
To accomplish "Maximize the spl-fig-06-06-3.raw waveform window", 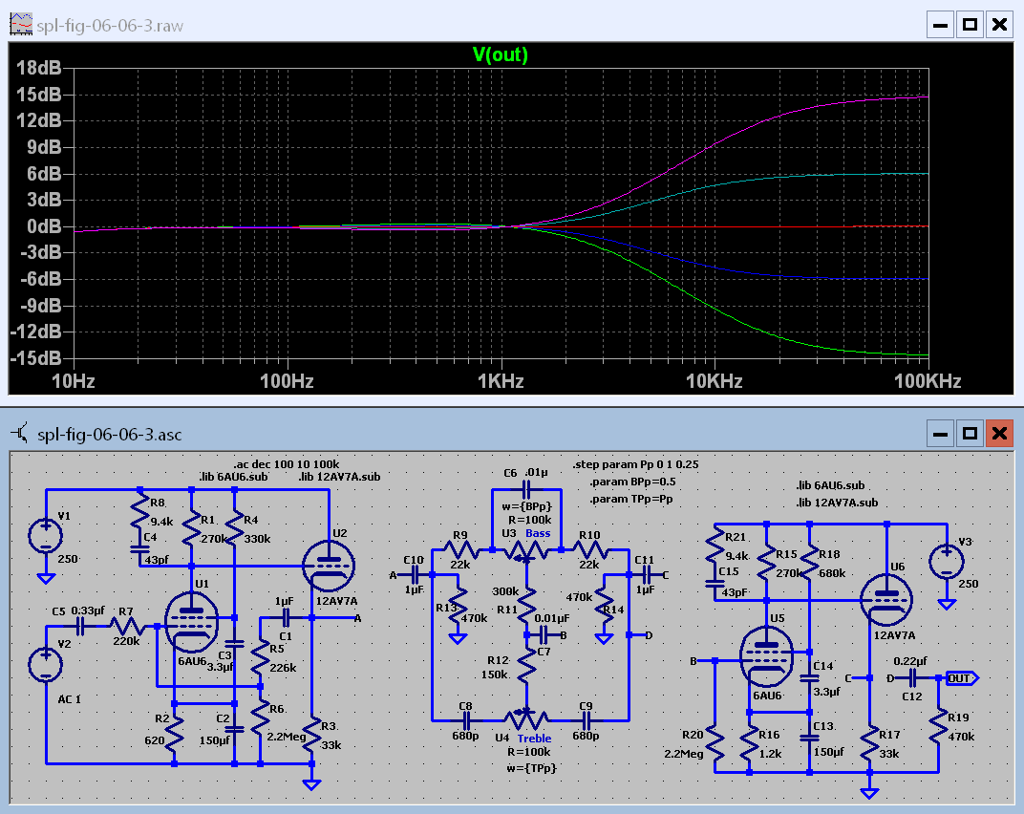I will (970, 24).
